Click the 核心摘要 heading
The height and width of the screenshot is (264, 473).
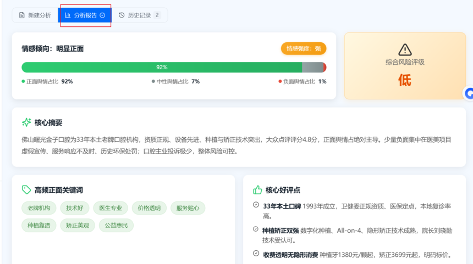(48, 122)
